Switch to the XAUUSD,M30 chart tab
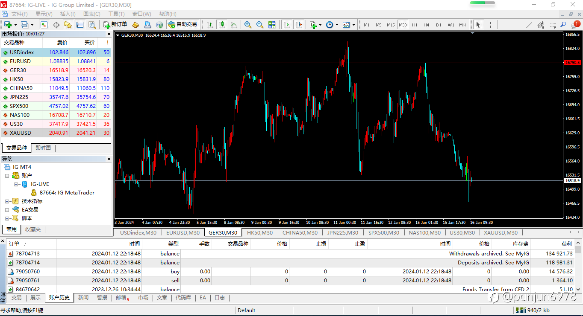583x316 pixels. coord(500,232)
